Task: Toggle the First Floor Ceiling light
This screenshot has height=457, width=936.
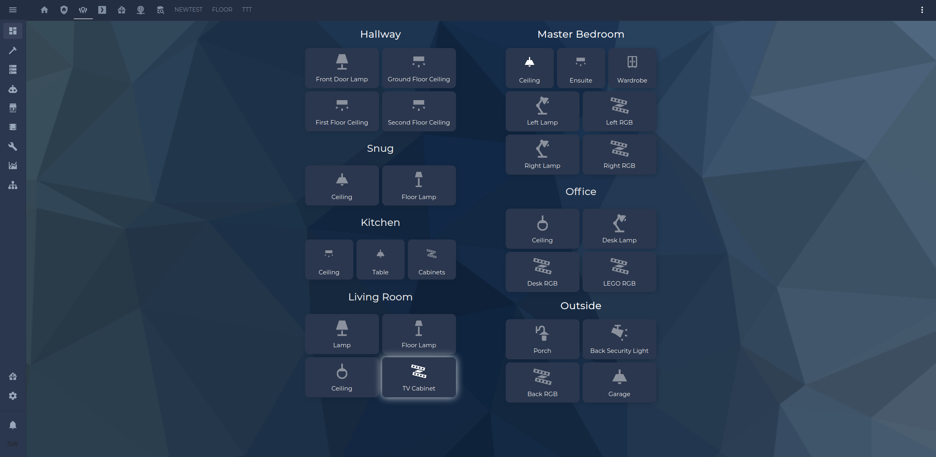Action: [x=342, y=111]
